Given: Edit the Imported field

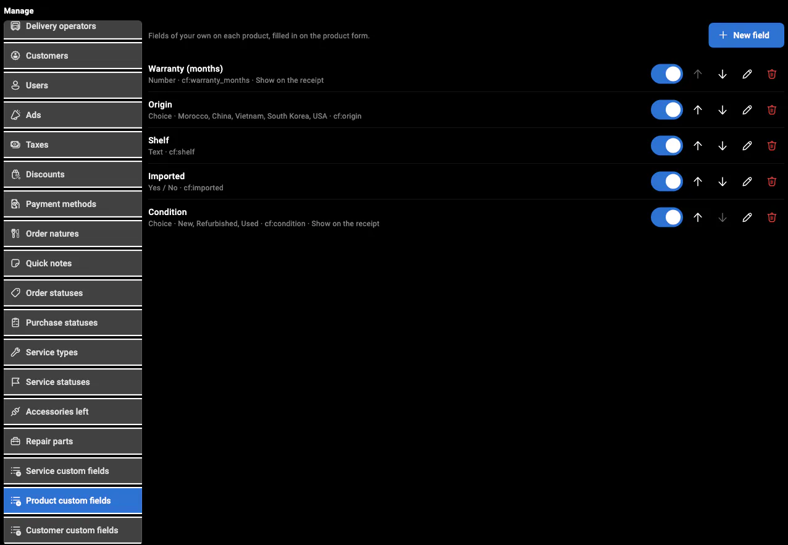Looking at the screenshot, I should (747, 182).
